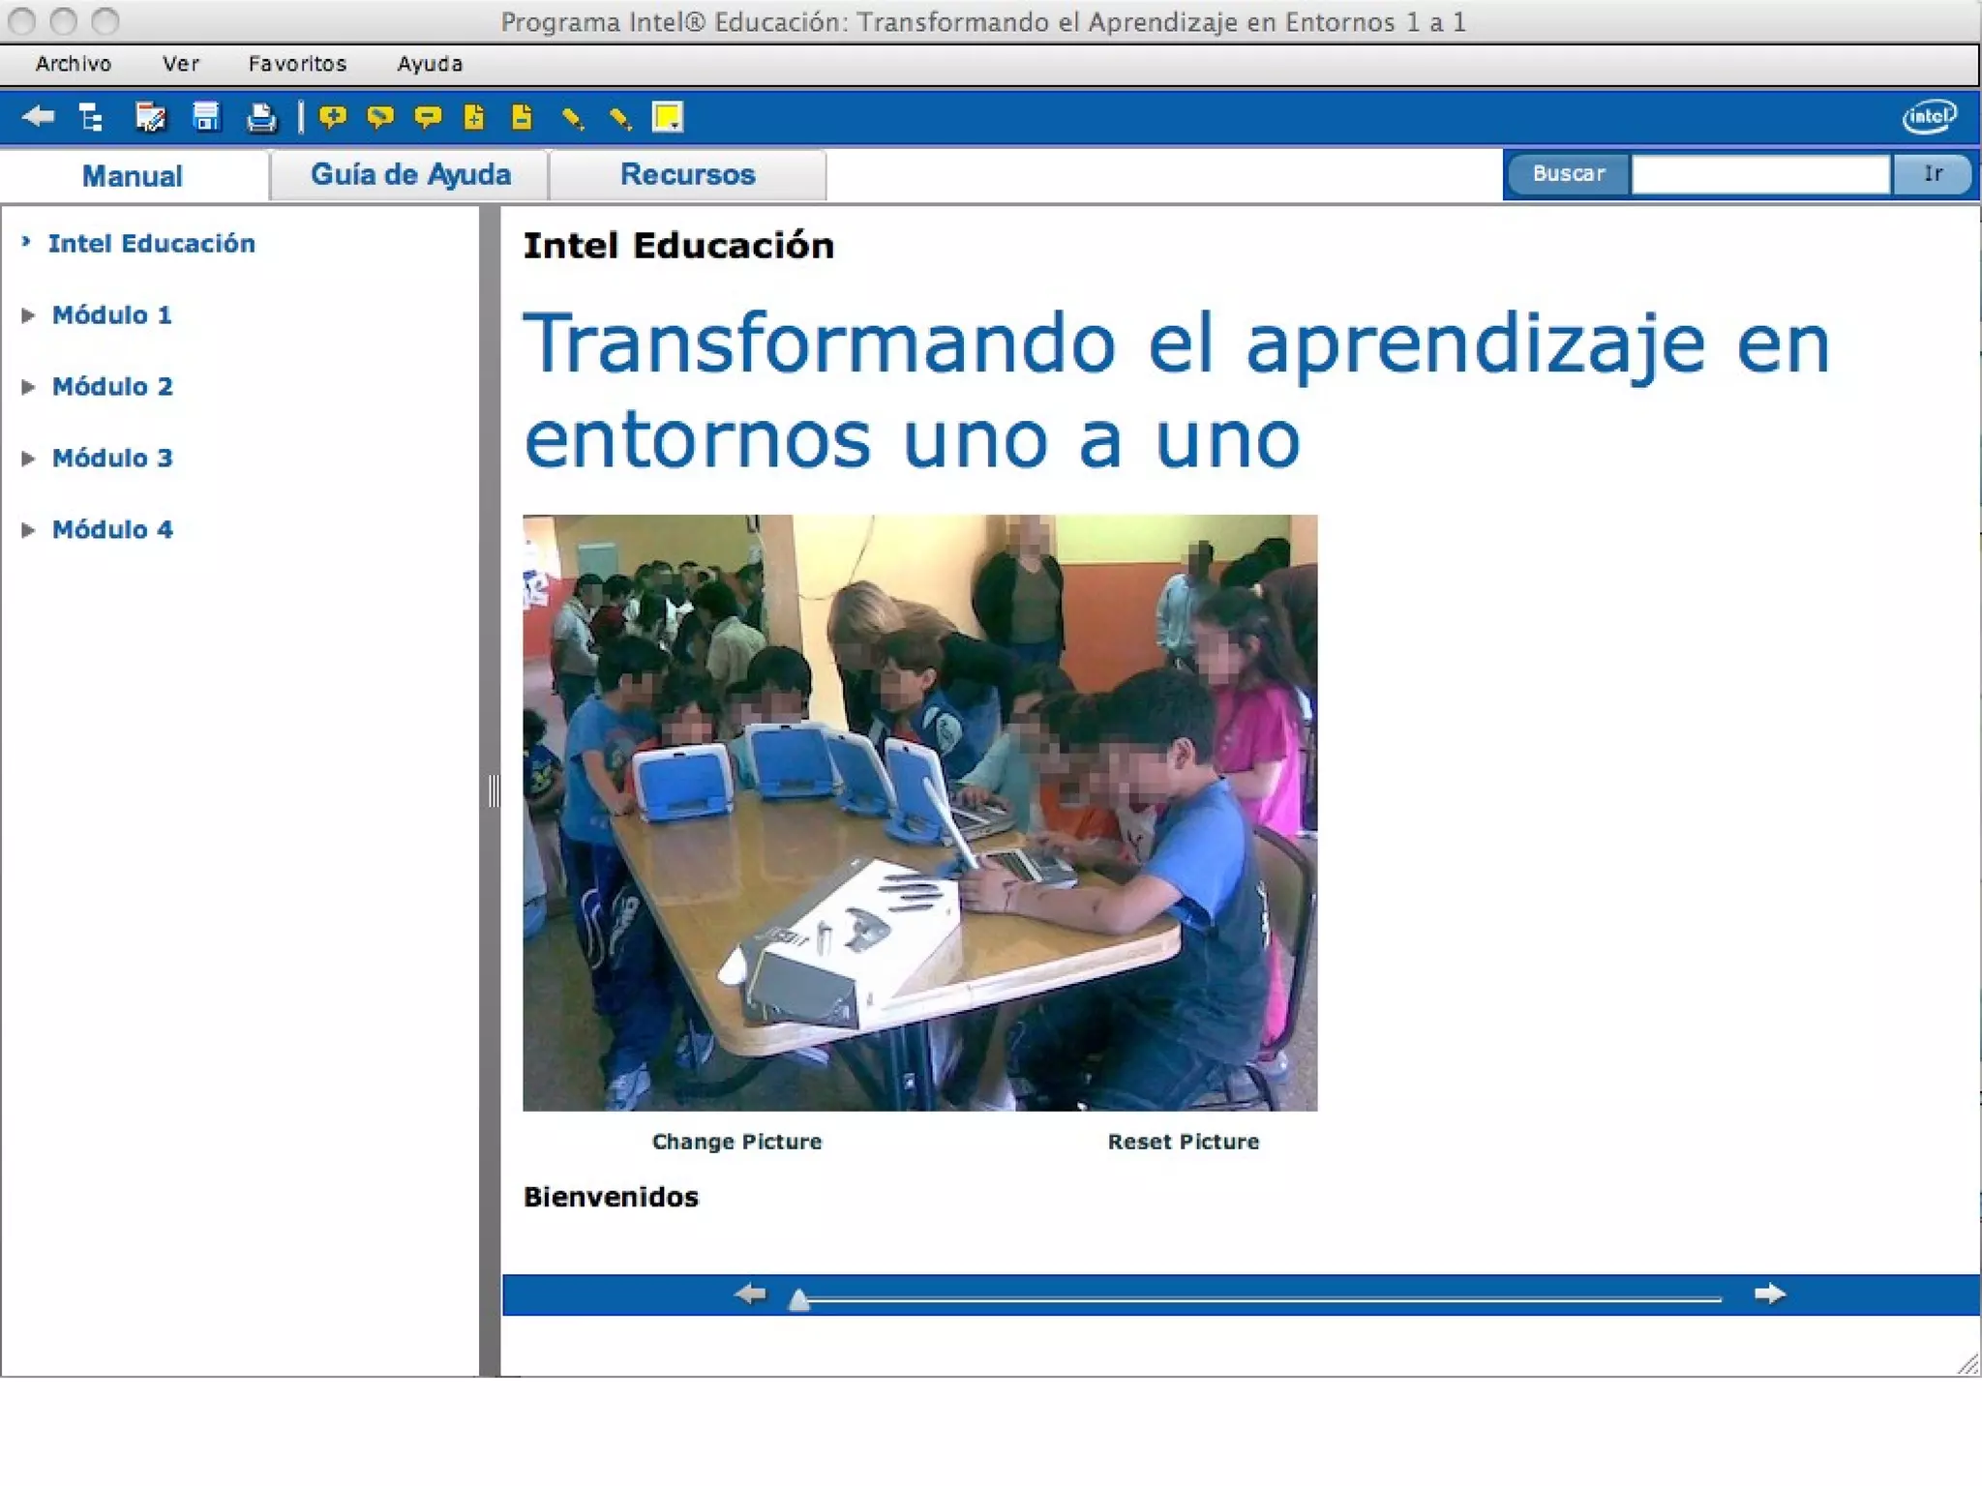This screenshot has width=1982, height=1486.
Task: Switch to the Recursos tab
Action: (687, 175)
